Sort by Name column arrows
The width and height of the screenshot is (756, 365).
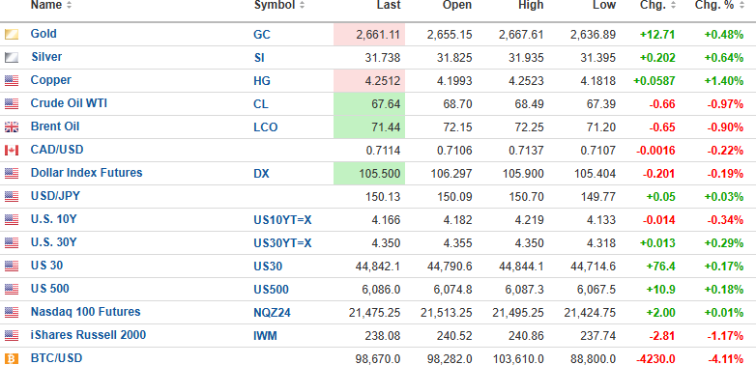pos(69,5)
